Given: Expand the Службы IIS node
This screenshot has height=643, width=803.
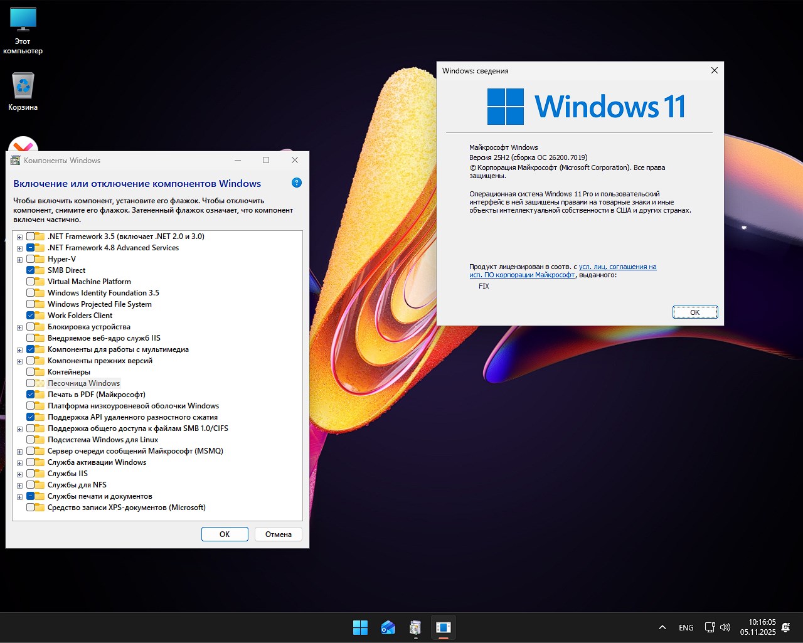Looking at the screenshot, I should point(20,474).
